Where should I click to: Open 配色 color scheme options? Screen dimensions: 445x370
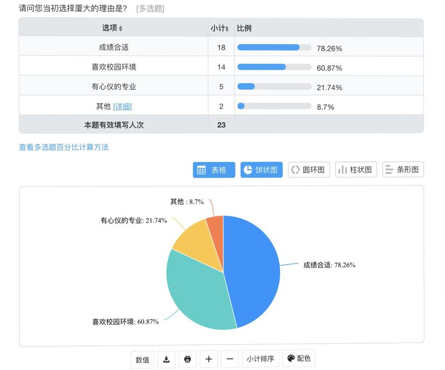click(x=299, y=358)
